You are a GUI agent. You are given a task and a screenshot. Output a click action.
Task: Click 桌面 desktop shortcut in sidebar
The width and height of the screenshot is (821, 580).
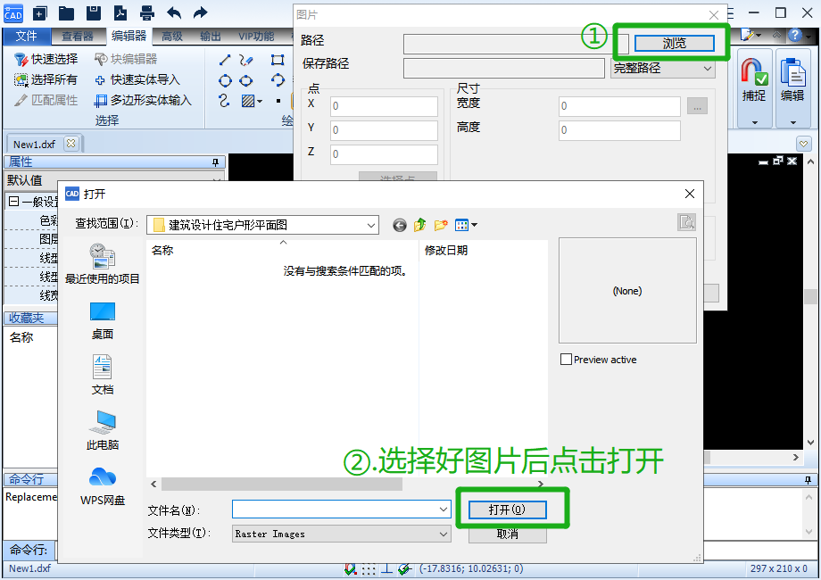[102, 321]
